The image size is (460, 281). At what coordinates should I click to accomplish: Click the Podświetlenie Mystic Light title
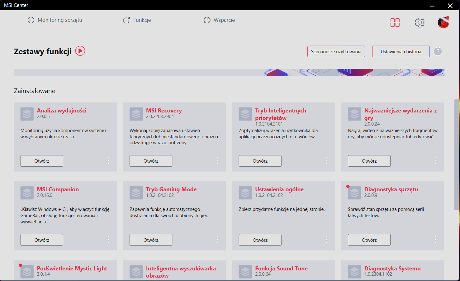(x=72, y=268)
